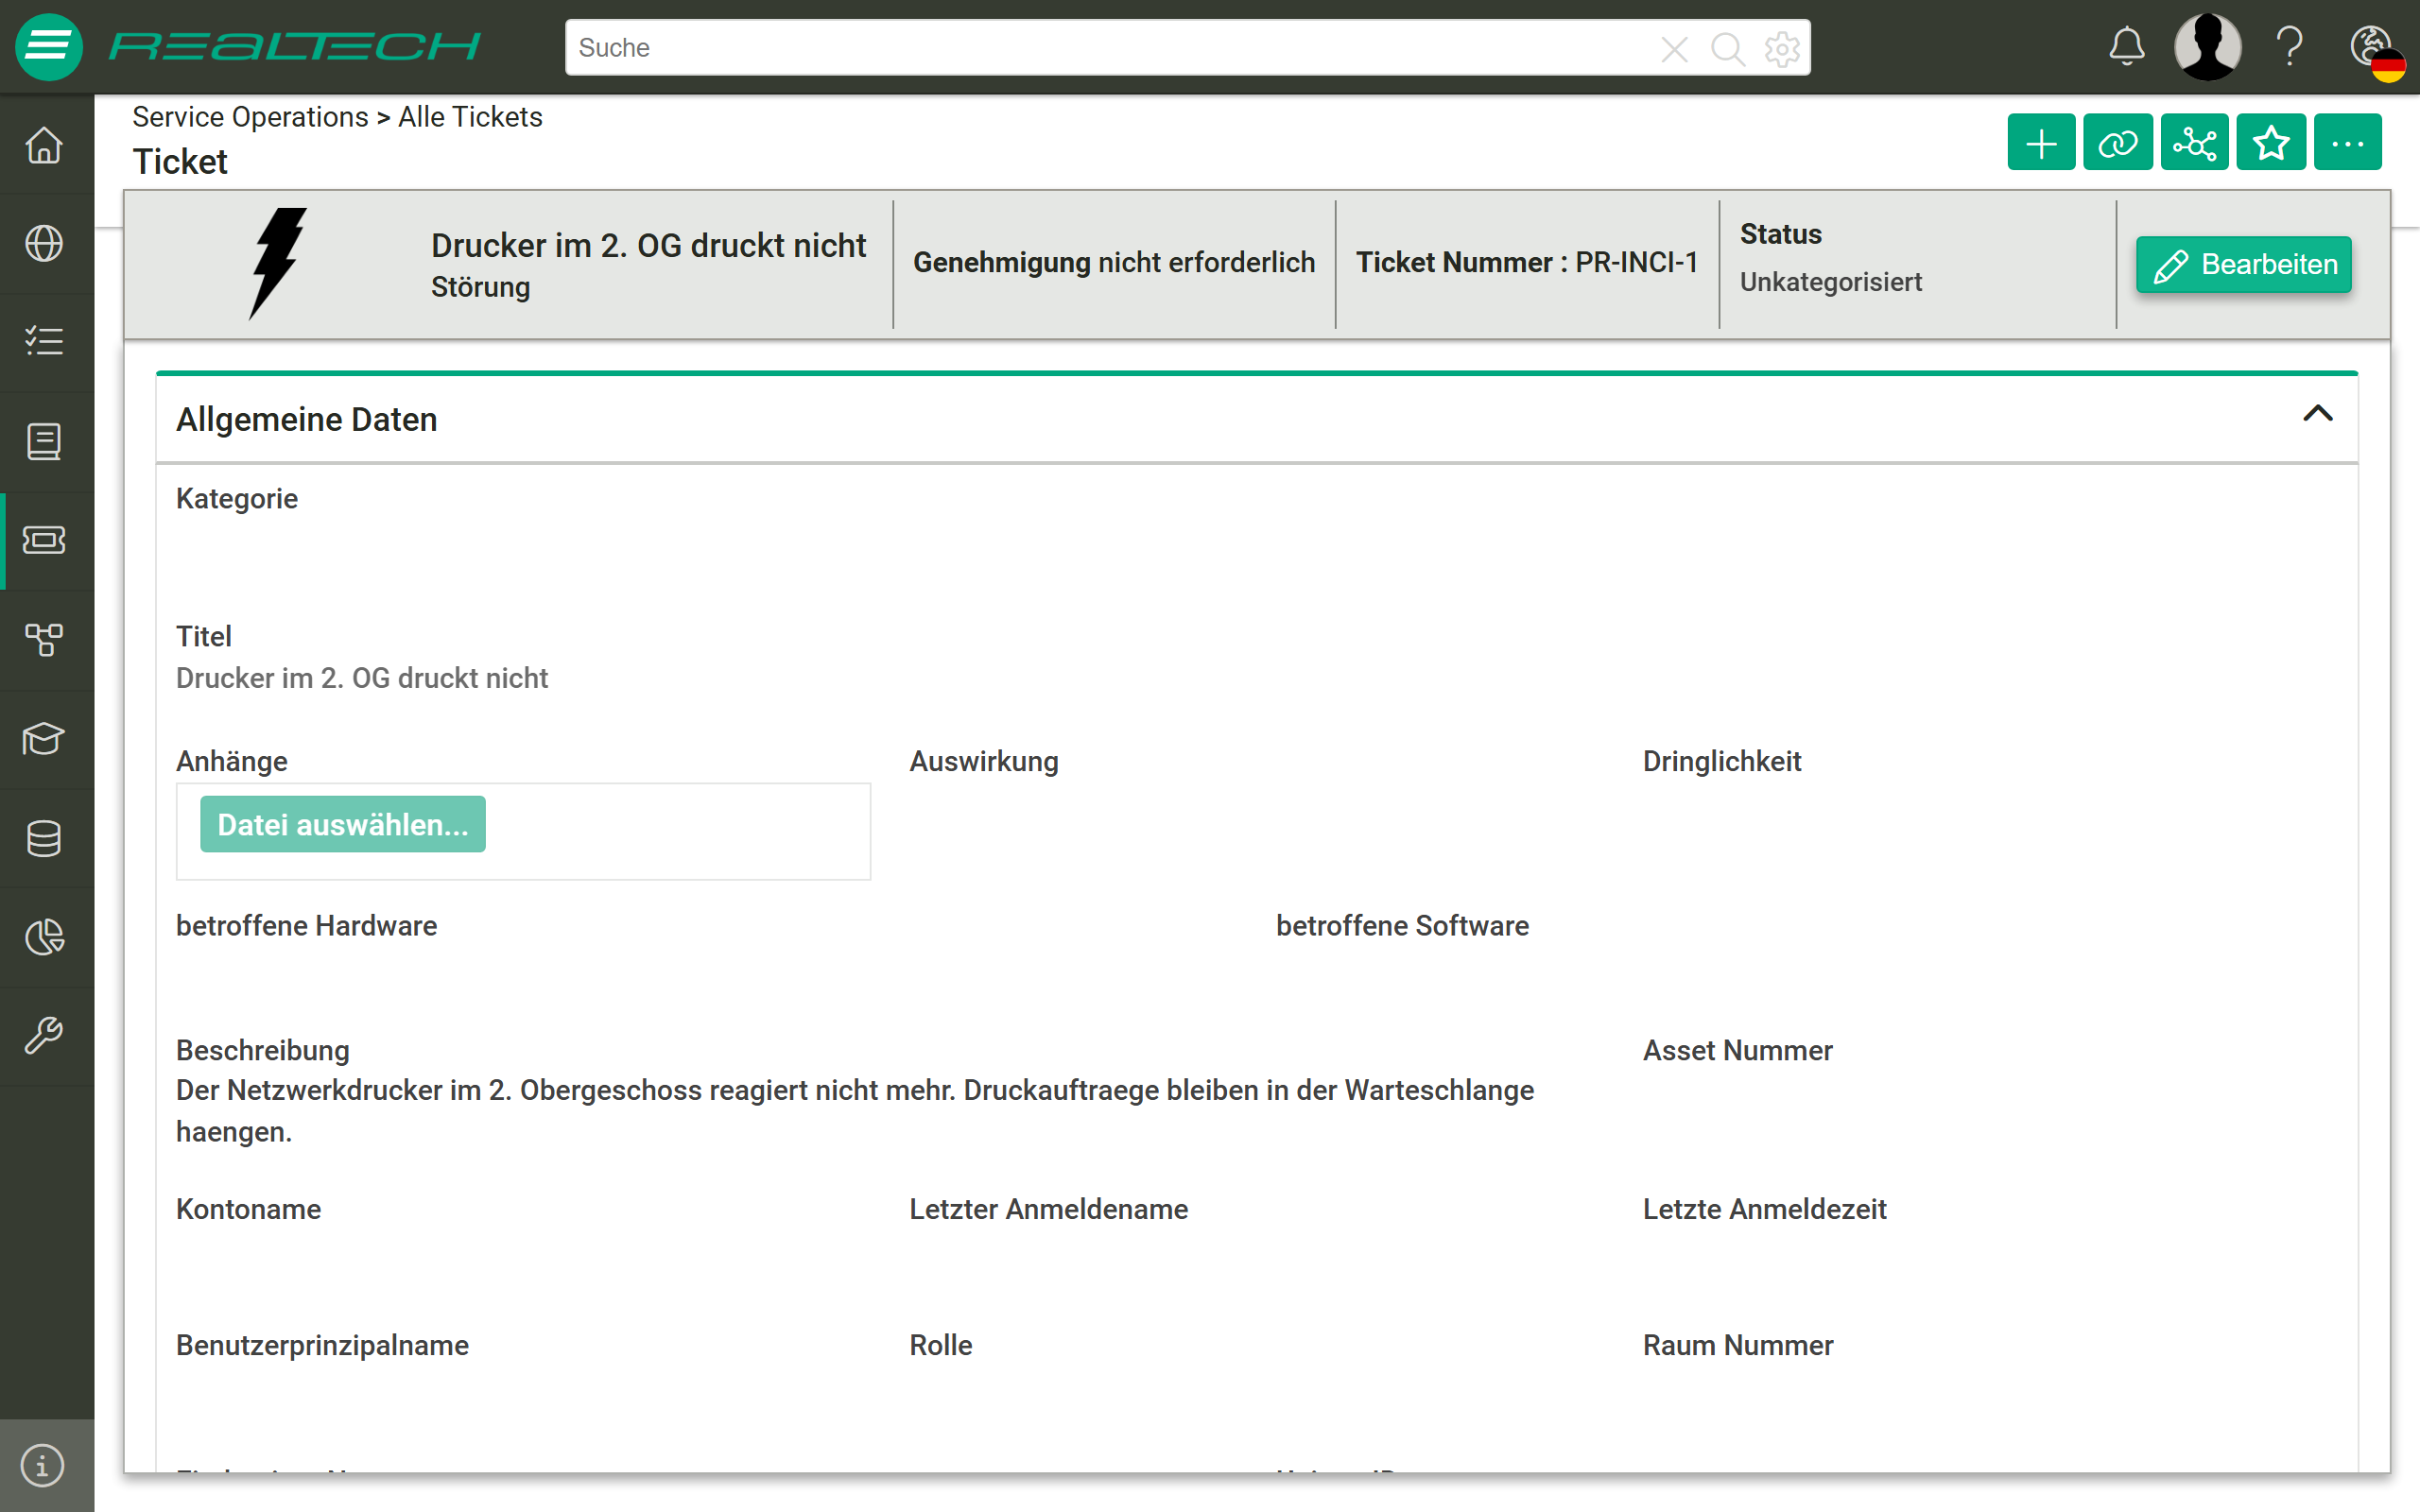
Task: Click the Alle Tickets breadcrumb
Action: (470, 117)
